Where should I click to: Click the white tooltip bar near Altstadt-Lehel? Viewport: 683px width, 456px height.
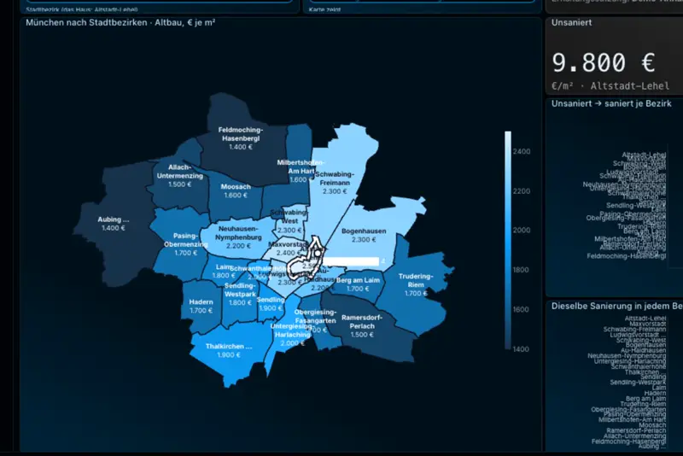(x=351, y=261)
